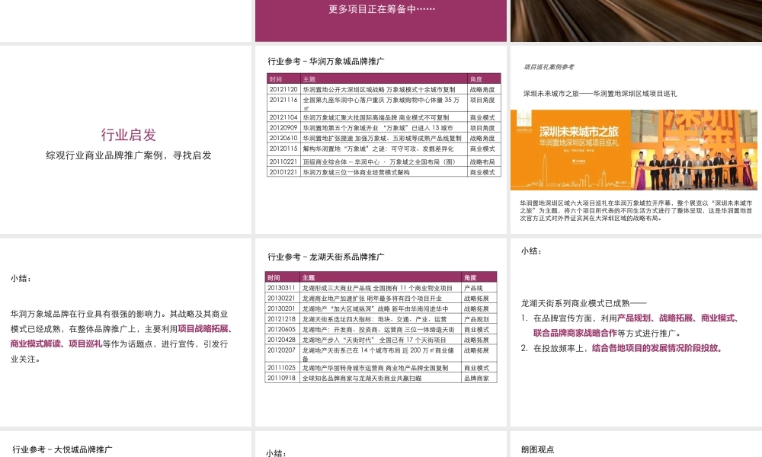762x457 pixels.
Task: Click the row dated 20121104 in 万象城 table
Action: point(384,117)
